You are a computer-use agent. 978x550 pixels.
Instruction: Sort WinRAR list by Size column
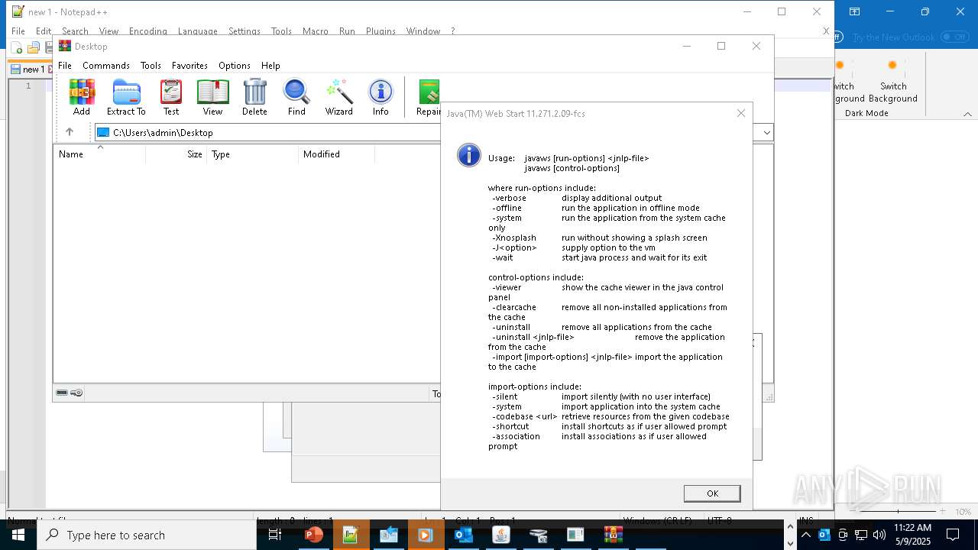pos(176,154)
